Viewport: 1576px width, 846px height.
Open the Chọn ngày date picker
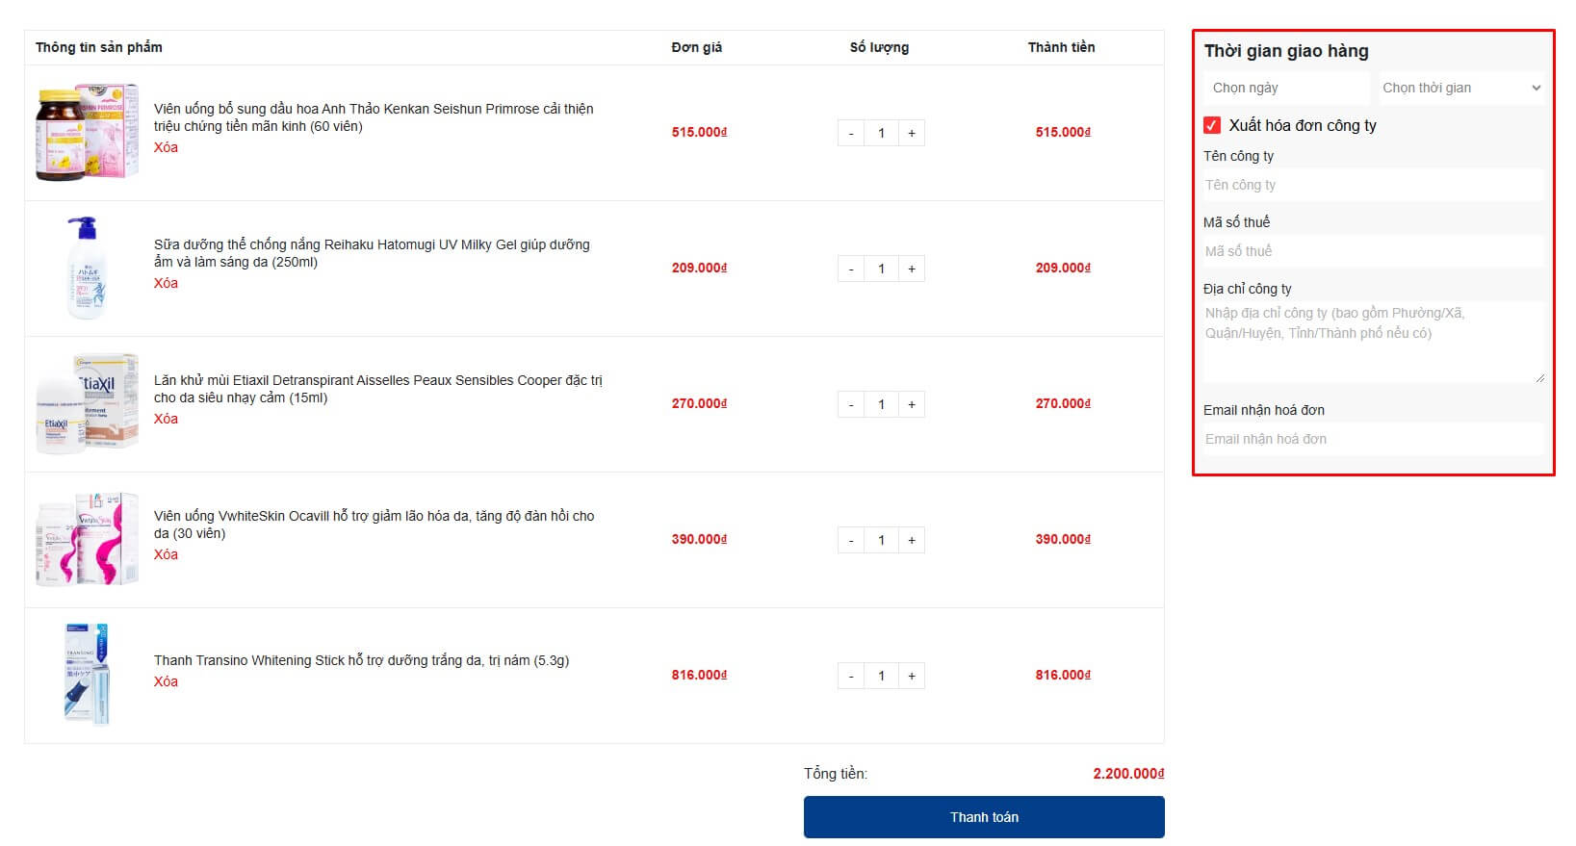pyautogui.click(x=1285, y=88)
